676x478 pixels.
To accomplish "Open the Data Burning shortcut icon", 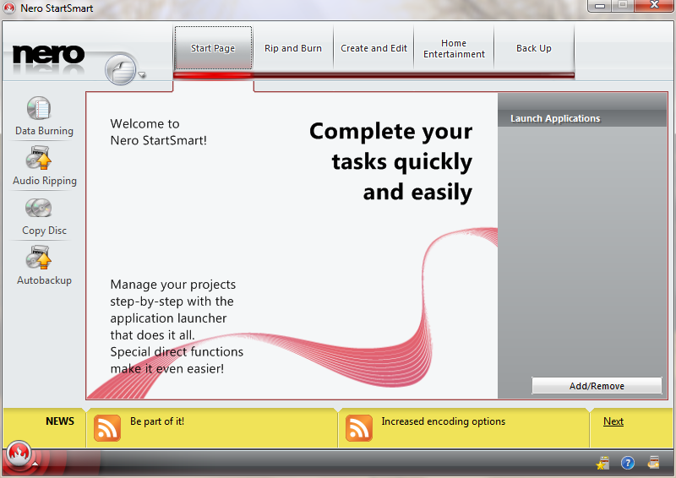I will [39, 108].
